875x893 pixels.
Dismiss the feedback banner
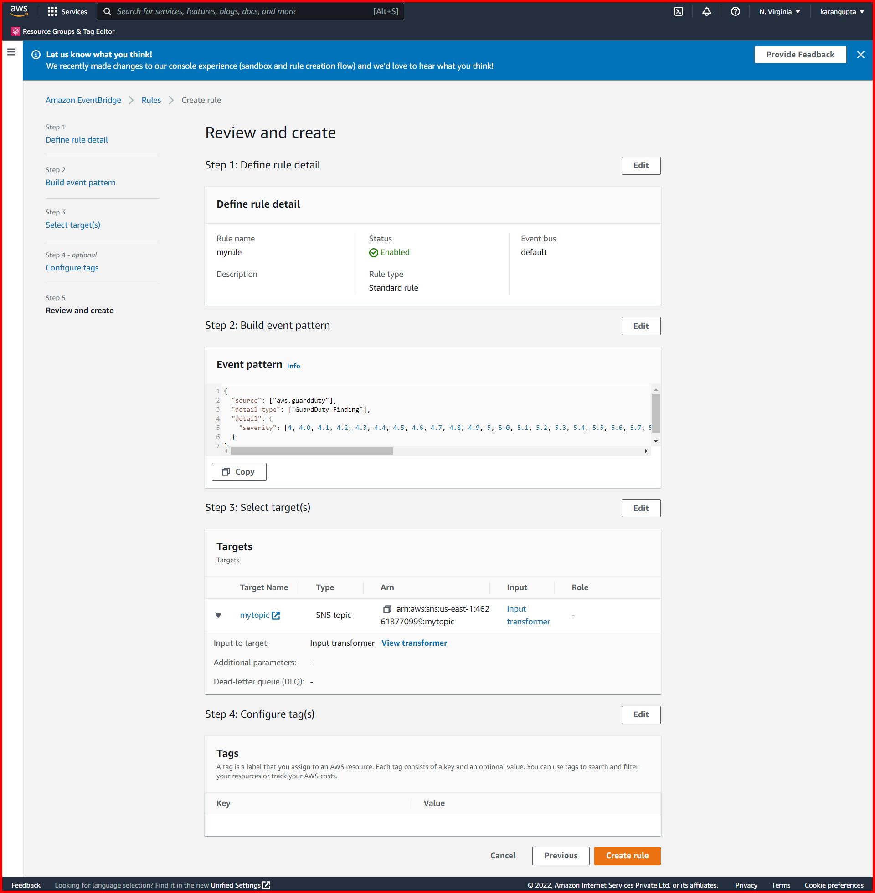[x=860, y=55]
